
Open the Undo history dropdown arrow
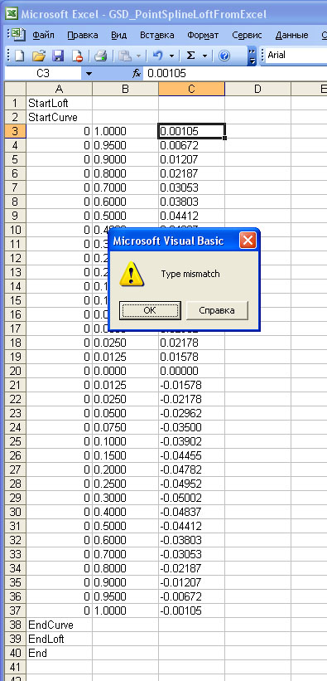click(x=171, y=56)
